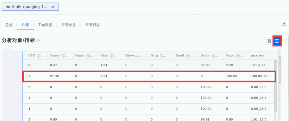This screenshot has height=121, width=289.
Task: Click the outer panel vertical scrollbar thumb
Action: [x=280, y=69]
